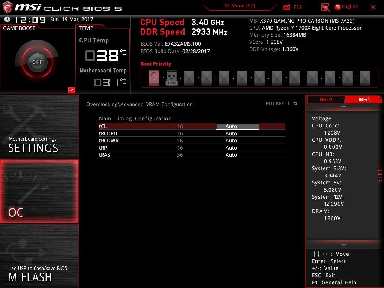Select the tRCDWR row label
The height and width of the screenshot is (288, 384).
click(109, 141)
